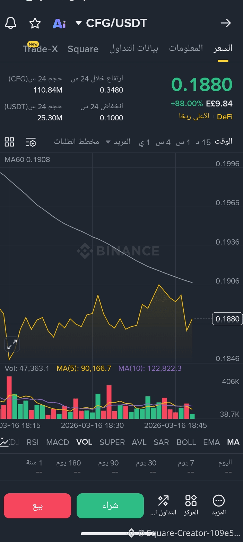The width and height of the screenshot is (243, 542).
Task: Open indicator settings chart-line icon
Action: (4, 442)
